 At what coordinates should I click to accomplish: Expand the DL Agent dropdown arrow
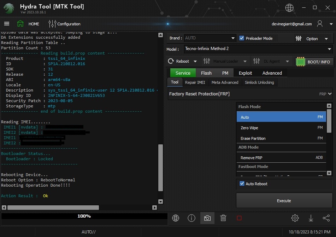point(287,61)
